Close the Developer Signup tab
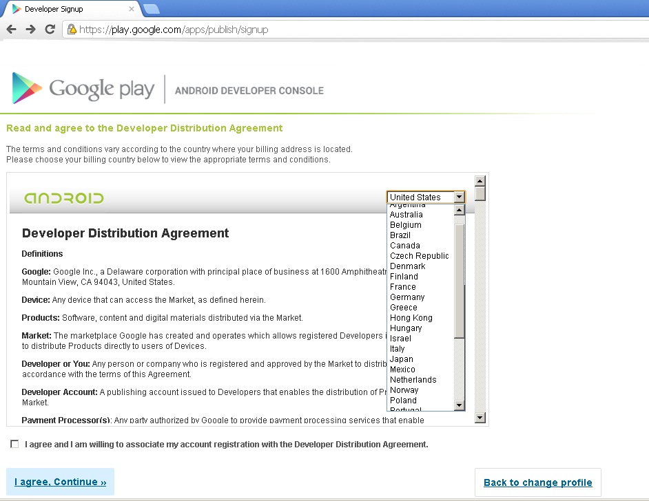 pos(131,9)
